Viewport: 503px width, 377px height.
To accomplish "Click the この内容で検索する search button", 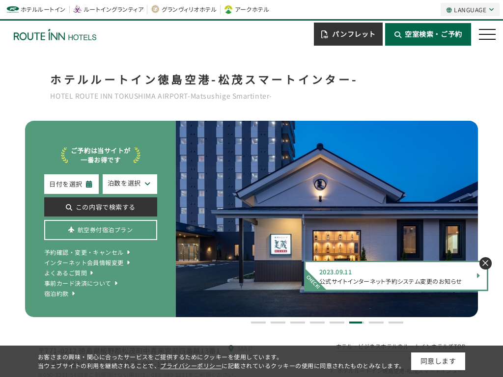I will [100, 207].
